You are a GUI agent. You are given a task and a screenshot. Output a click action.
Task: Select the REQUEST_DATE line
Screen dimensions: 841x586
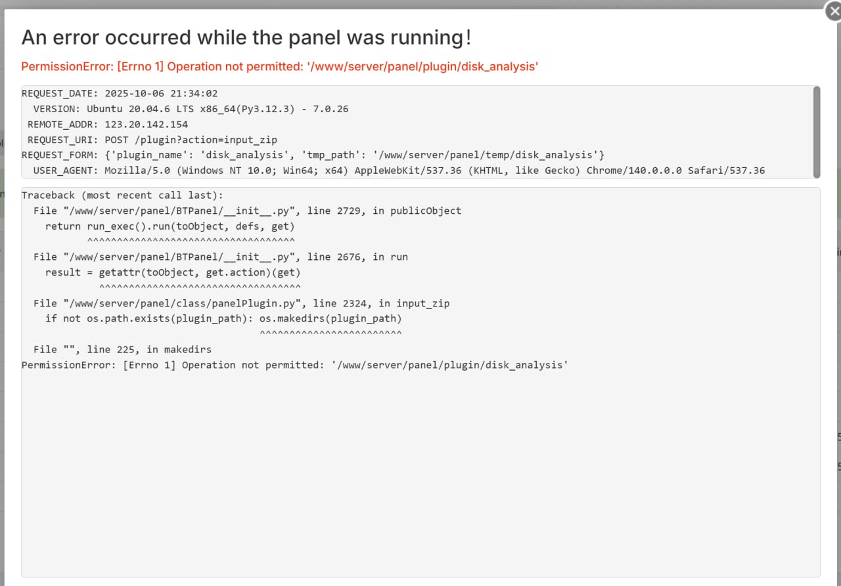pyautogui.click(x=120, y=93)
